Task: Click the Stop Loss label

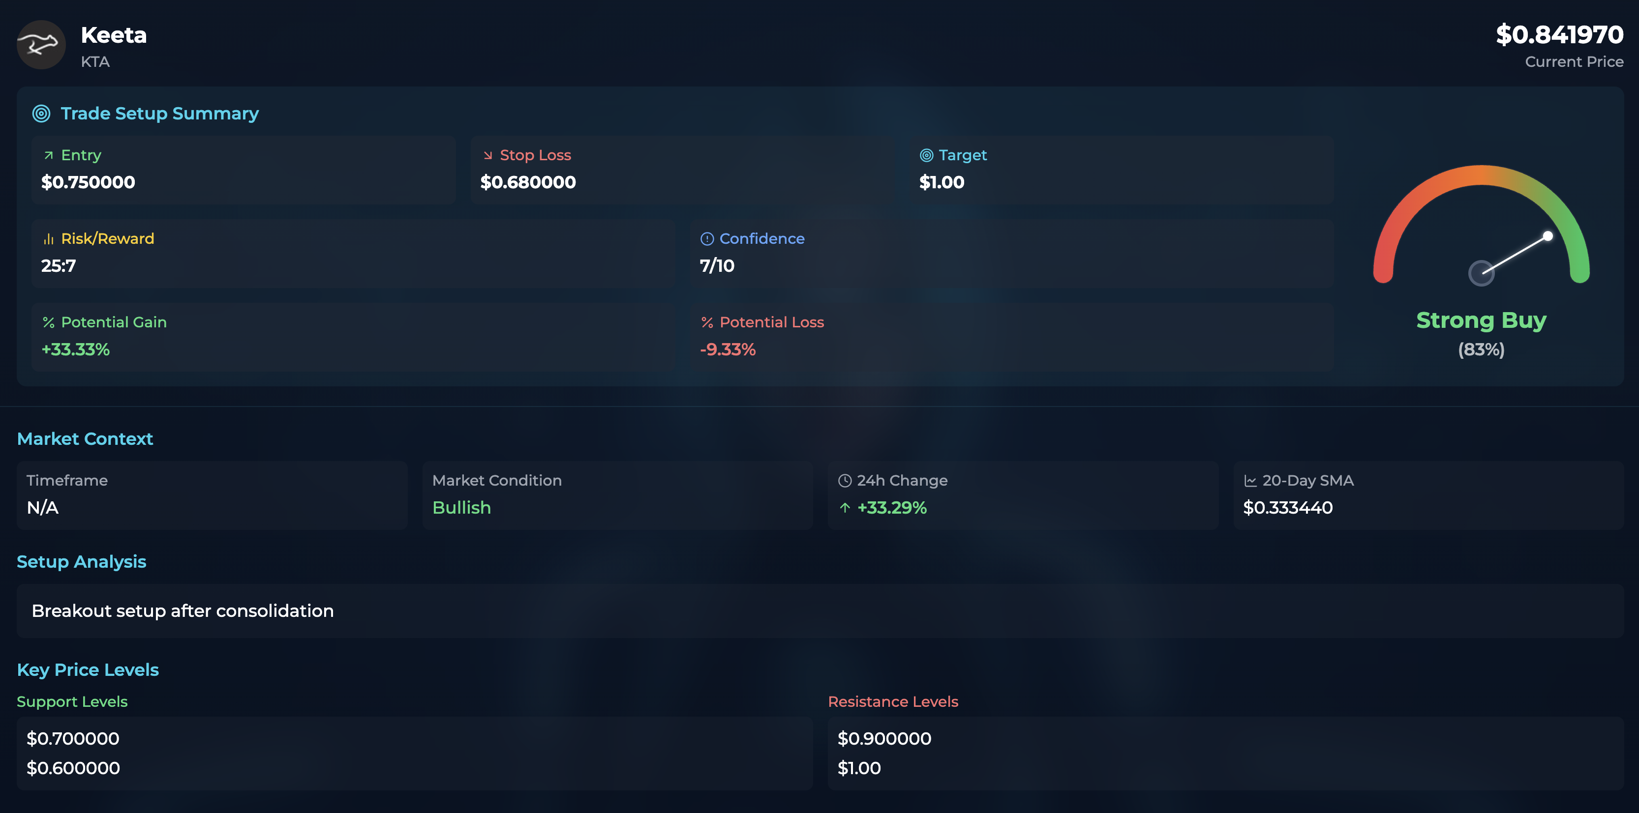Action: click(x=535, y=155)
